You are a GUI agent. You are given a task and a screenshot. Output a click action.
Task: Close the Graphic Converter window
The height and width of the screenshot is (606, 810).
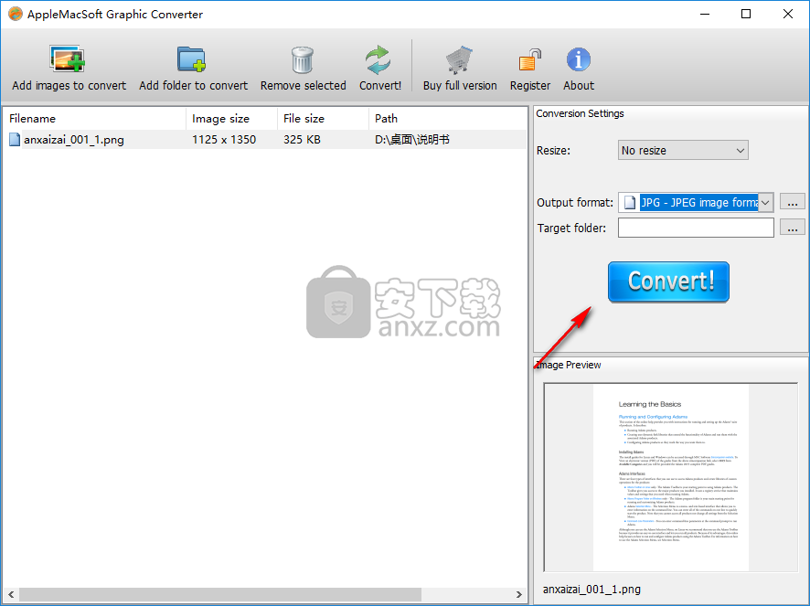click(x=787, y=14)
